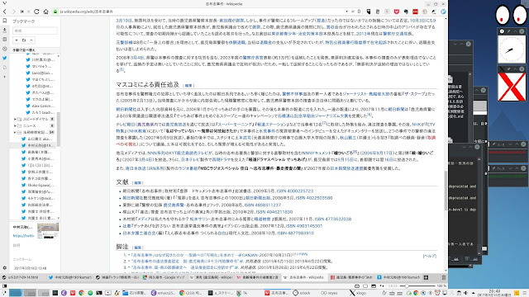
Task: Open the closed tabs trash icon
Action: [x=444, y=277]
